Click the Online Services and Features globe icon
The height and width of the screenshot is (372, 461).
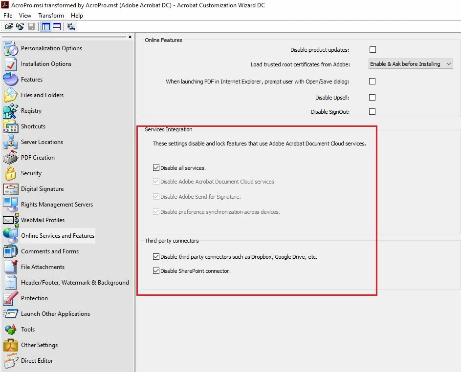pyautogui.click(x=11, y=235)
